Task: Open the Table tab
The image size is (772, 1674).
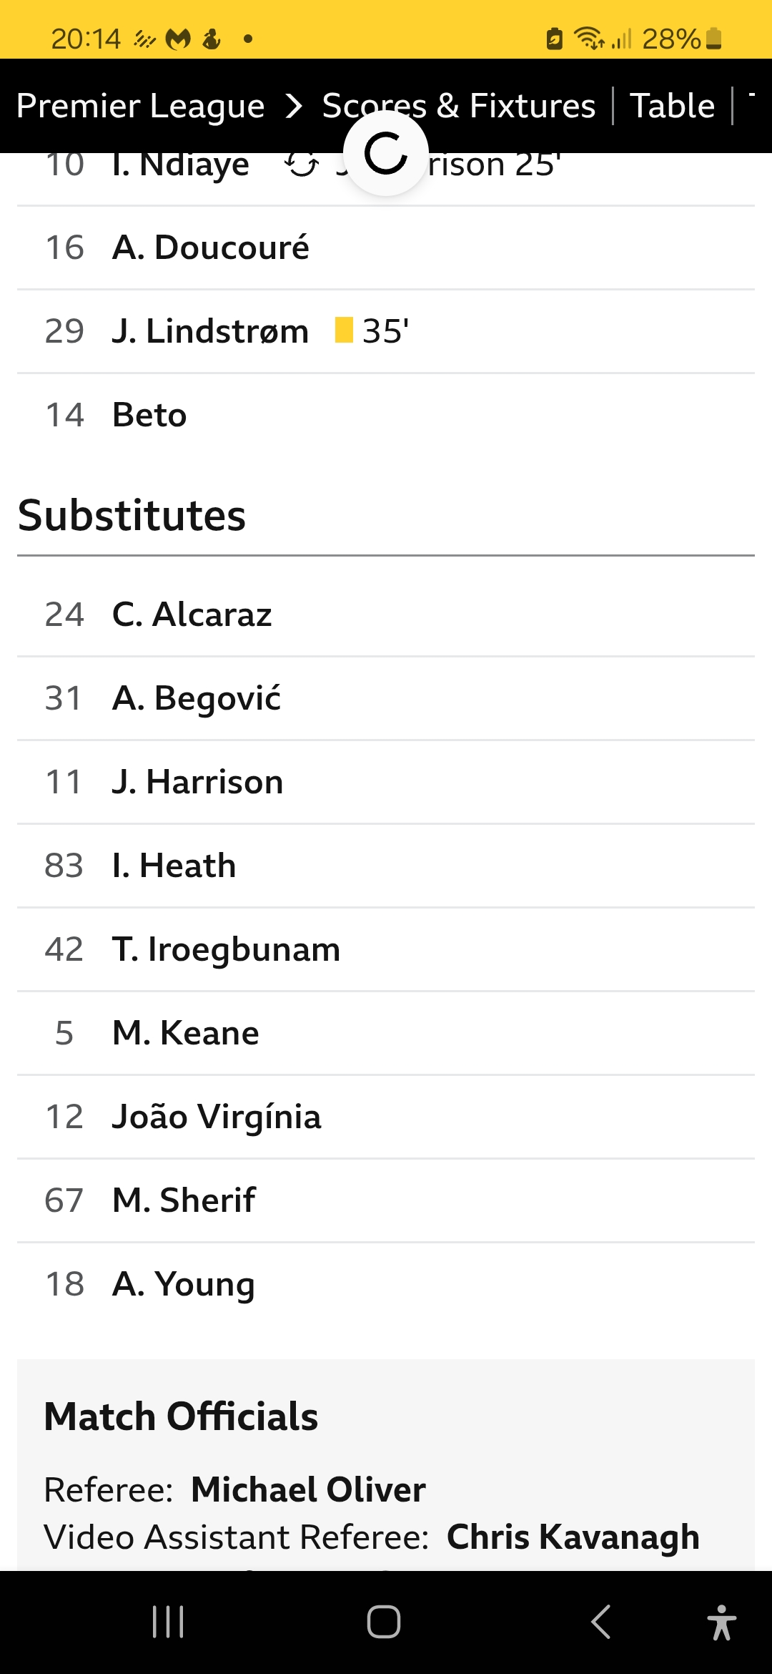Action: 672,106
